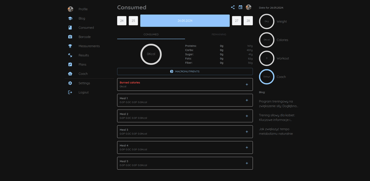Viewport: 370px width, 181px height.
Task: Click the Coach 0days progress ring
Action: point(266,77)
